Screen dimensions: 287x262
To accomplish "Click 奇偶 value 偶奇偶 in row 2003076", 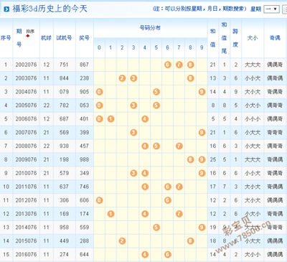I will pyautogui.click(x=275, y=78).
